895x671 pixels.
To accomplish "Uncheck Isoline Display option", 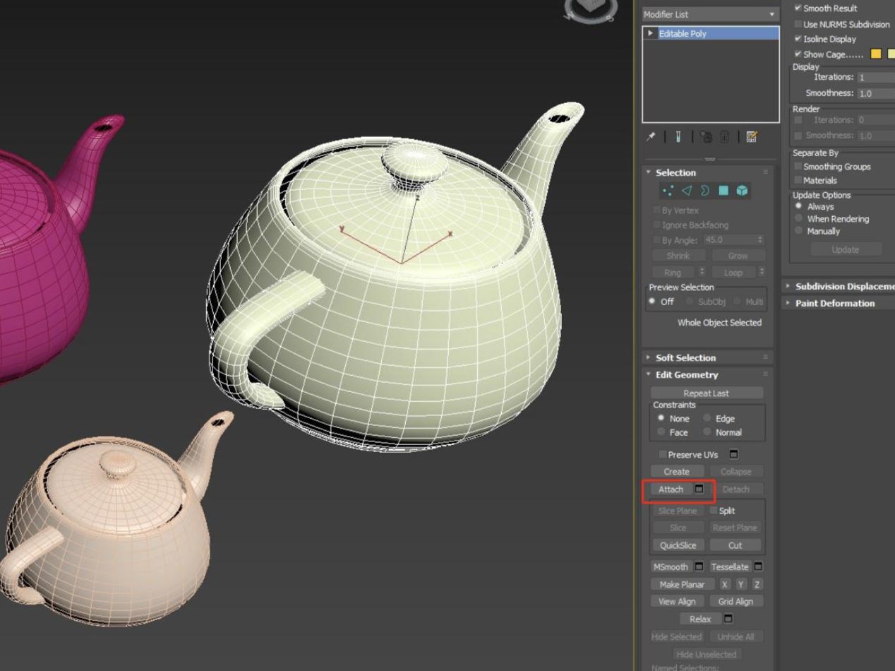I will pyautogui.click(x=798, y=39).
